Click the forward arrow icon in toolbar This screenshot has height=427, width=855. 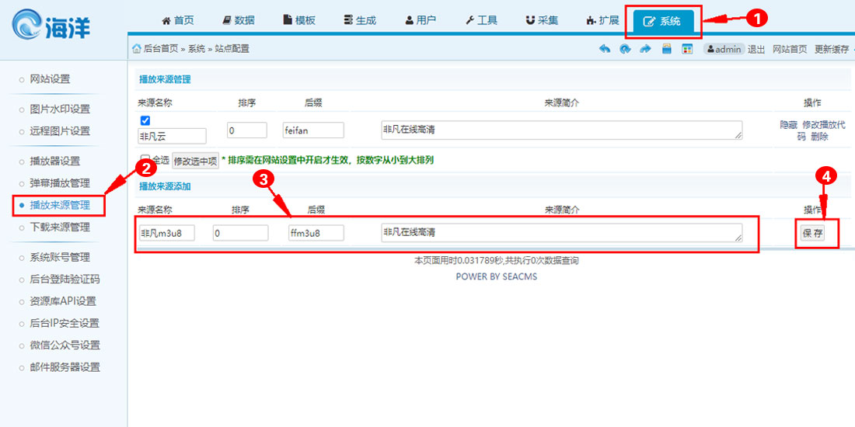[645, 49]
